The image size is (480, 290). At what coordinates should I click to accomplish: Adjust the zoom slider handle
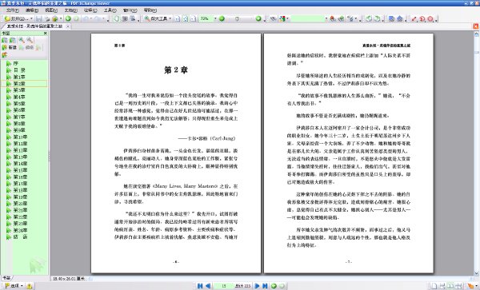click(x=237, y=18)
